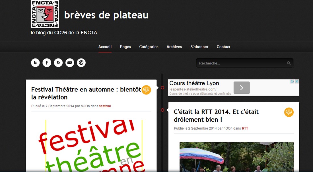Click the envelope newsletter icon
Image resolution: width=313 pixels, height=172 pixels.
[70, 63]
